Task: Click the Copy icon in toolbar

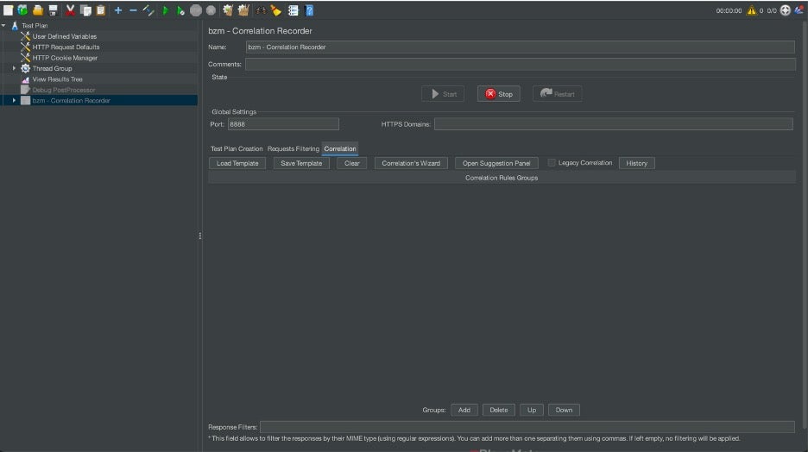Action: click(85, 10)
